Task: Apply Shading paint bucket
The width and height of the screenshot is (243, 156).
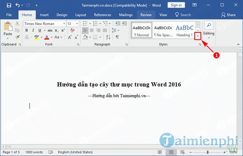Action: pos(85,37)
